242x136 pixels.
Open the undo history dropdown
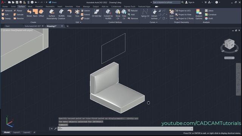click(39, 2)
